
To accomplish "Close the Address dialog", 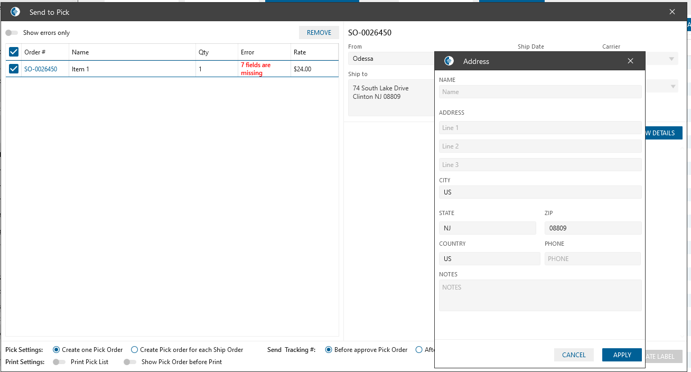I will tap(630, 61).
